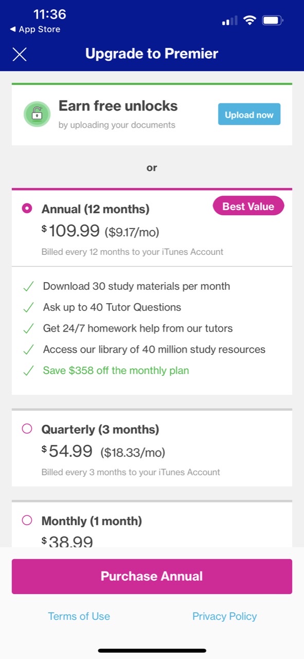
Task: Click the checkmark next to Access our library line
Action: coord(28,349)
